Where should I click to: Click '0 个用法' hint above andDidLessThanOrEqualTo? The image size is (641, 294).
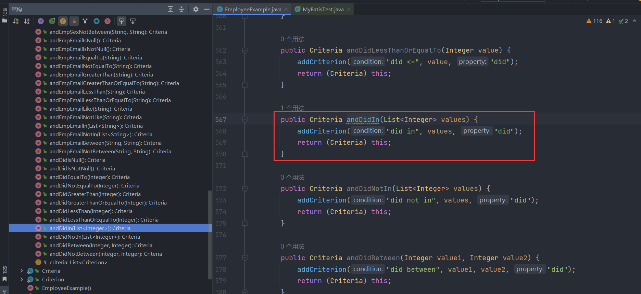[x=292, y=39]
